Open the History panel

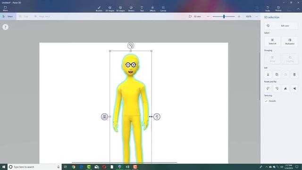pos(278,8)
